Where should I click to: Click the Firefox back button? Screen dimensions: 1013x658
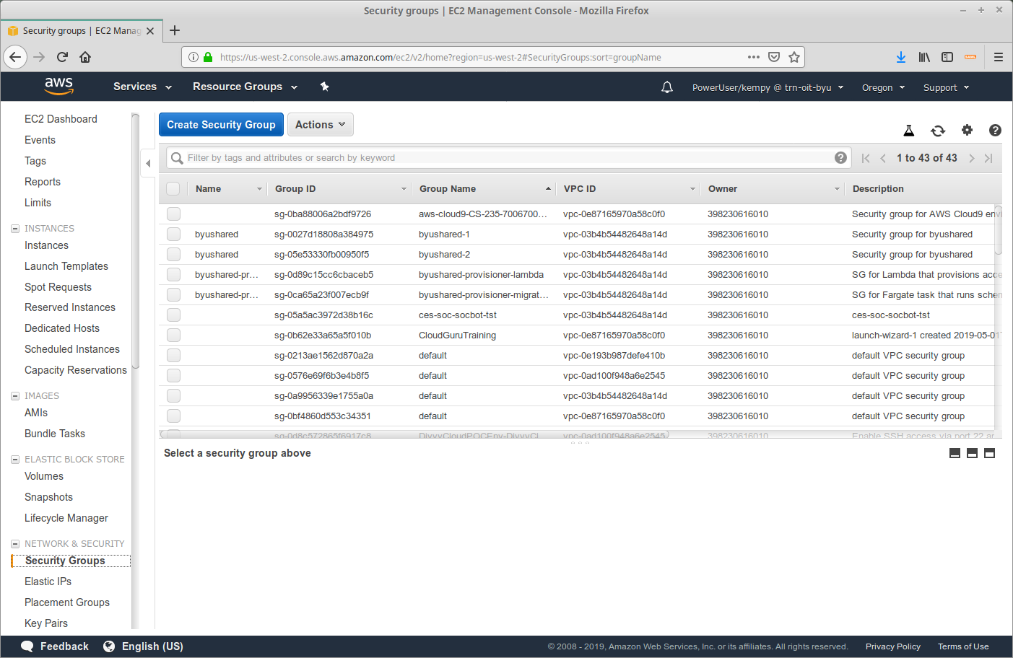(x=15, y=57)
